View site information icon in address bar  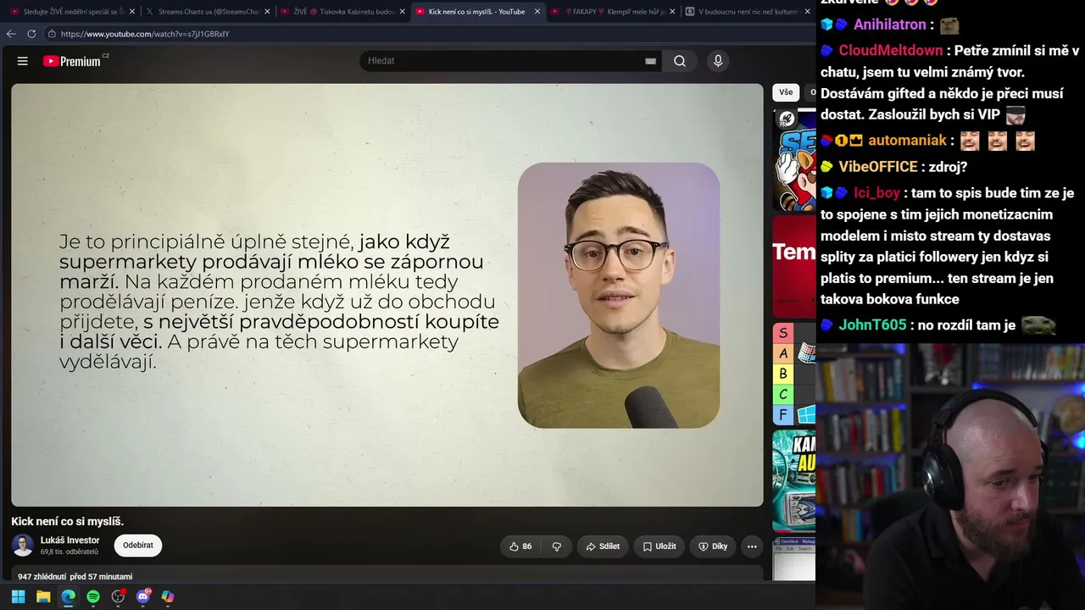52,34
